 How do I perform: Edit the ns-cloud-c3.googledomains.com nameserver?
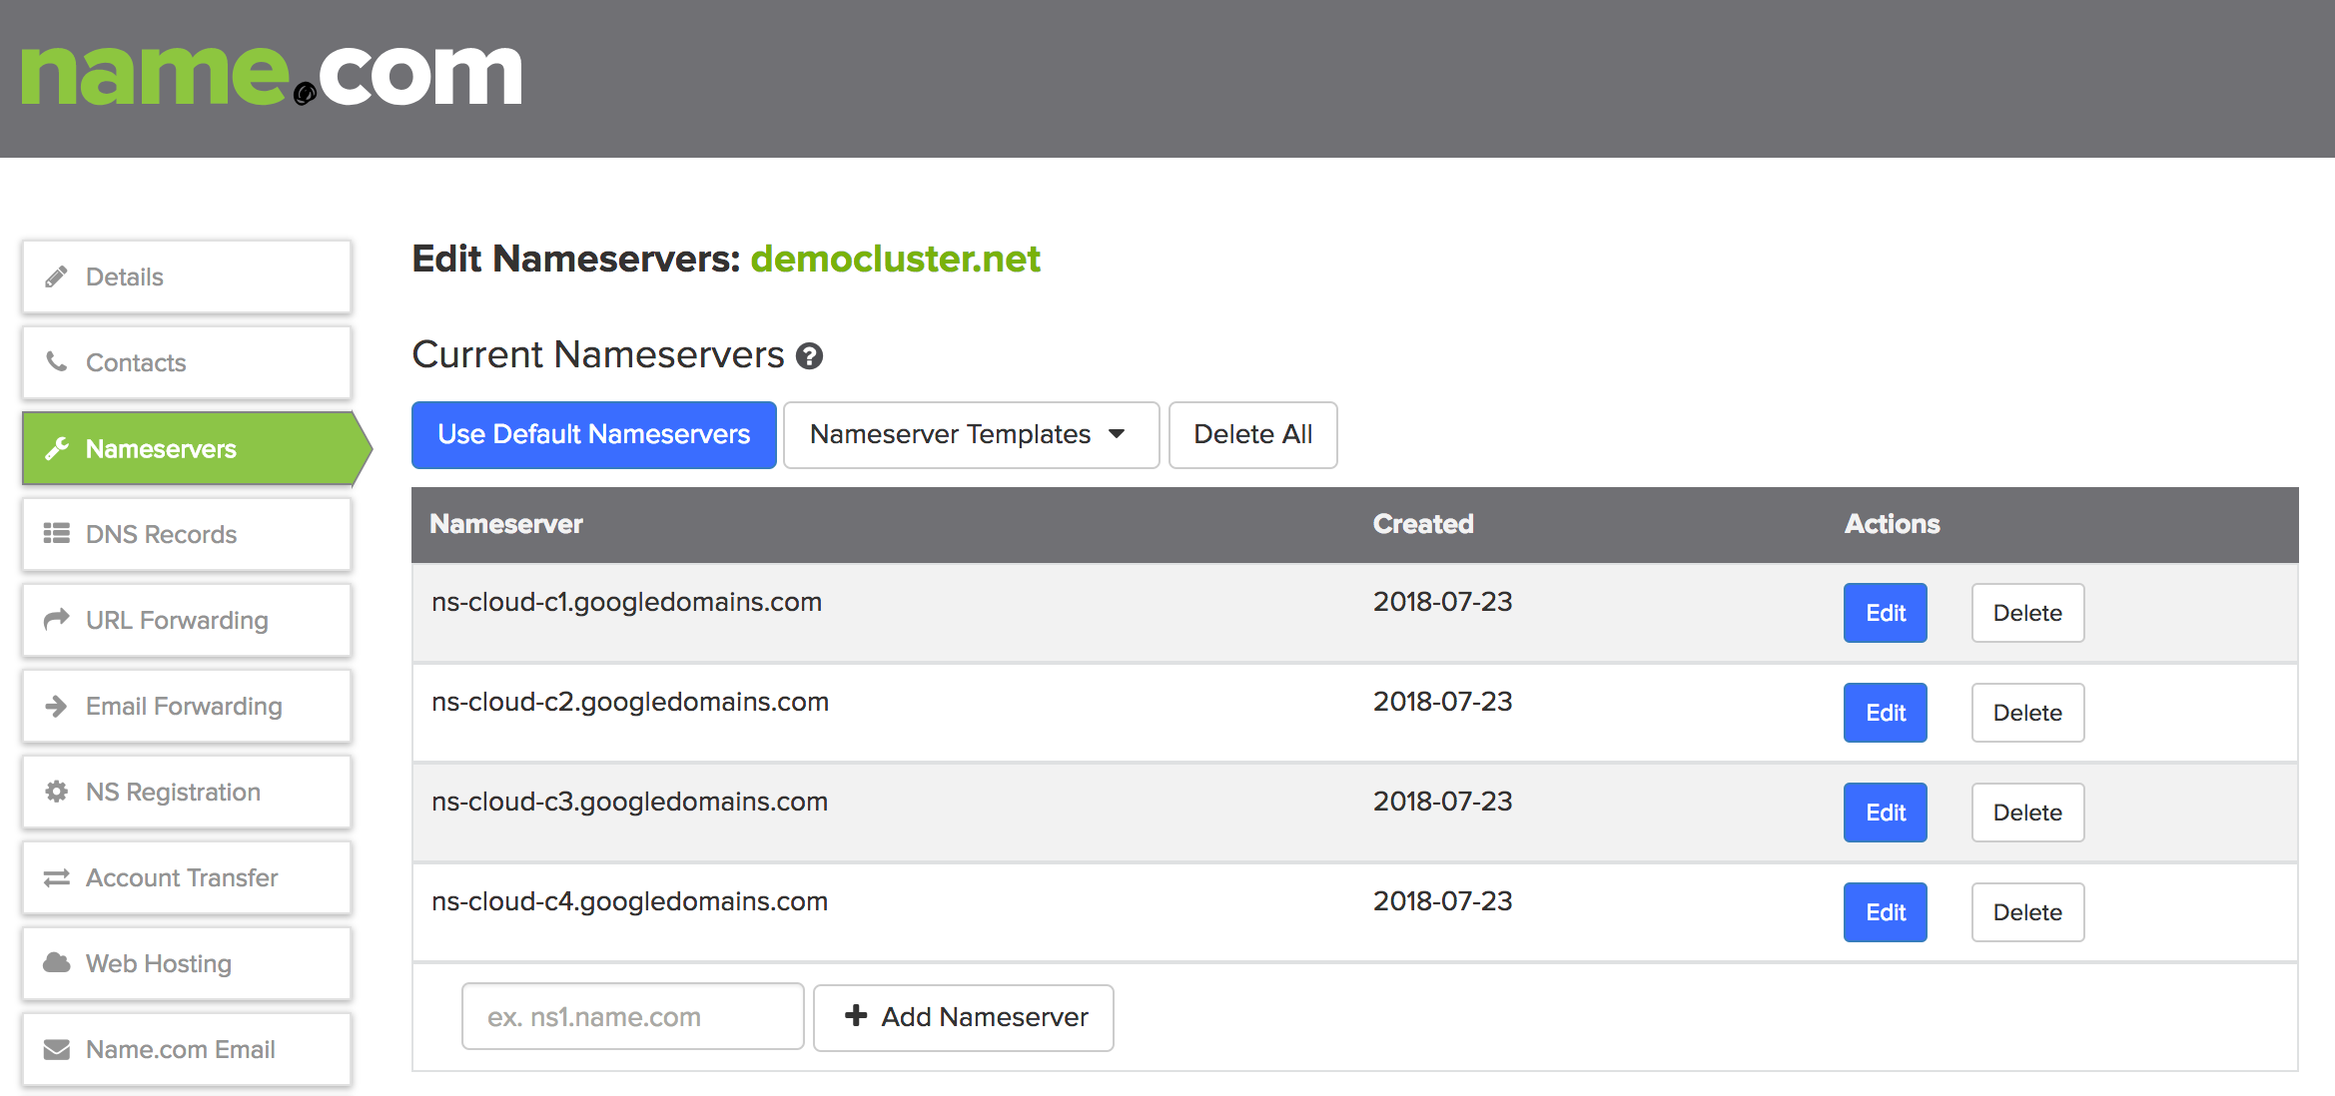(1885, 813)
